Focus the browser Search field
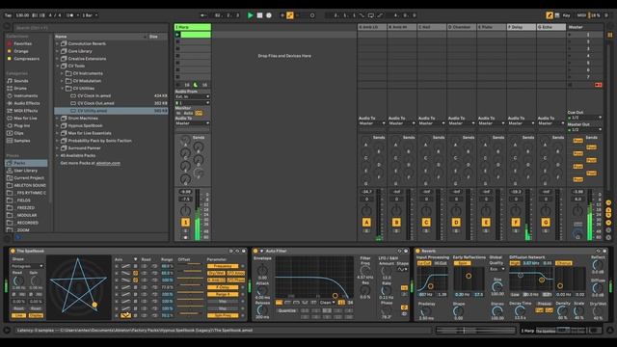The width and height of the screenshot is (617, 347). [x=91, y=28]
